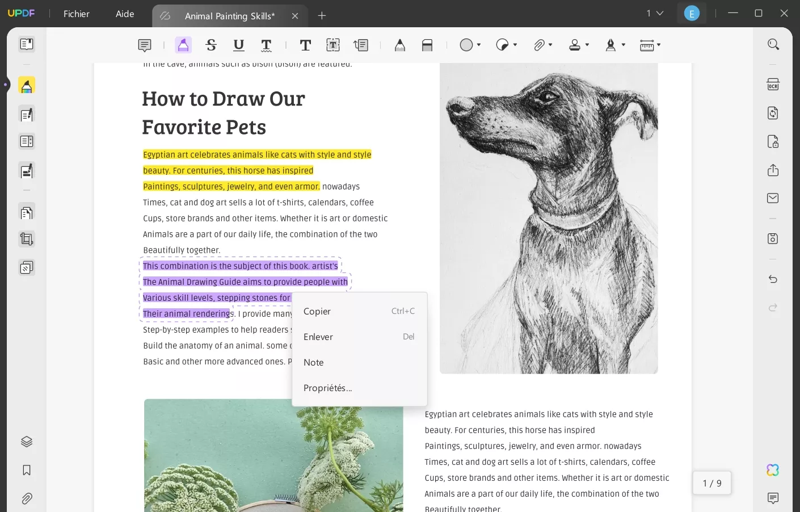800x512 pixels.
Task: Open the Layers panel
Action: click(x=27, y=442)
